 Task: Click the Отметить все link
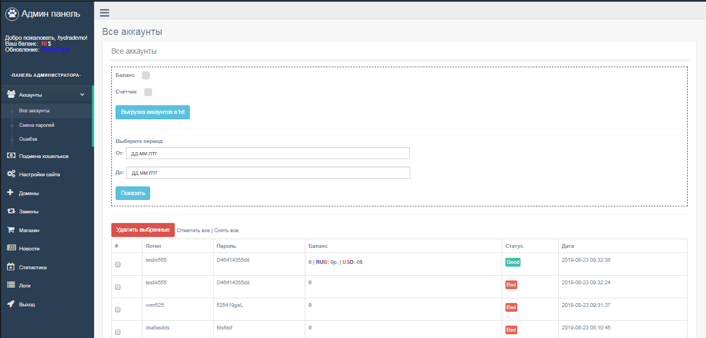tap(193, 231)
